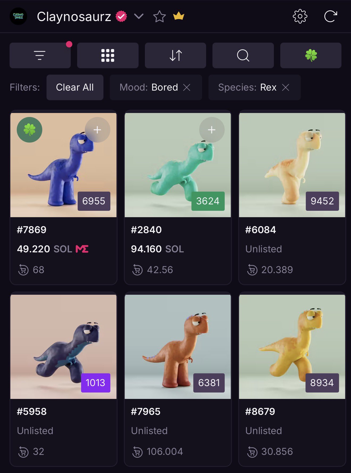Screen dimensions: 351x473
Task: Click the clover badge on #7869
Action: (x=30, y=130)
